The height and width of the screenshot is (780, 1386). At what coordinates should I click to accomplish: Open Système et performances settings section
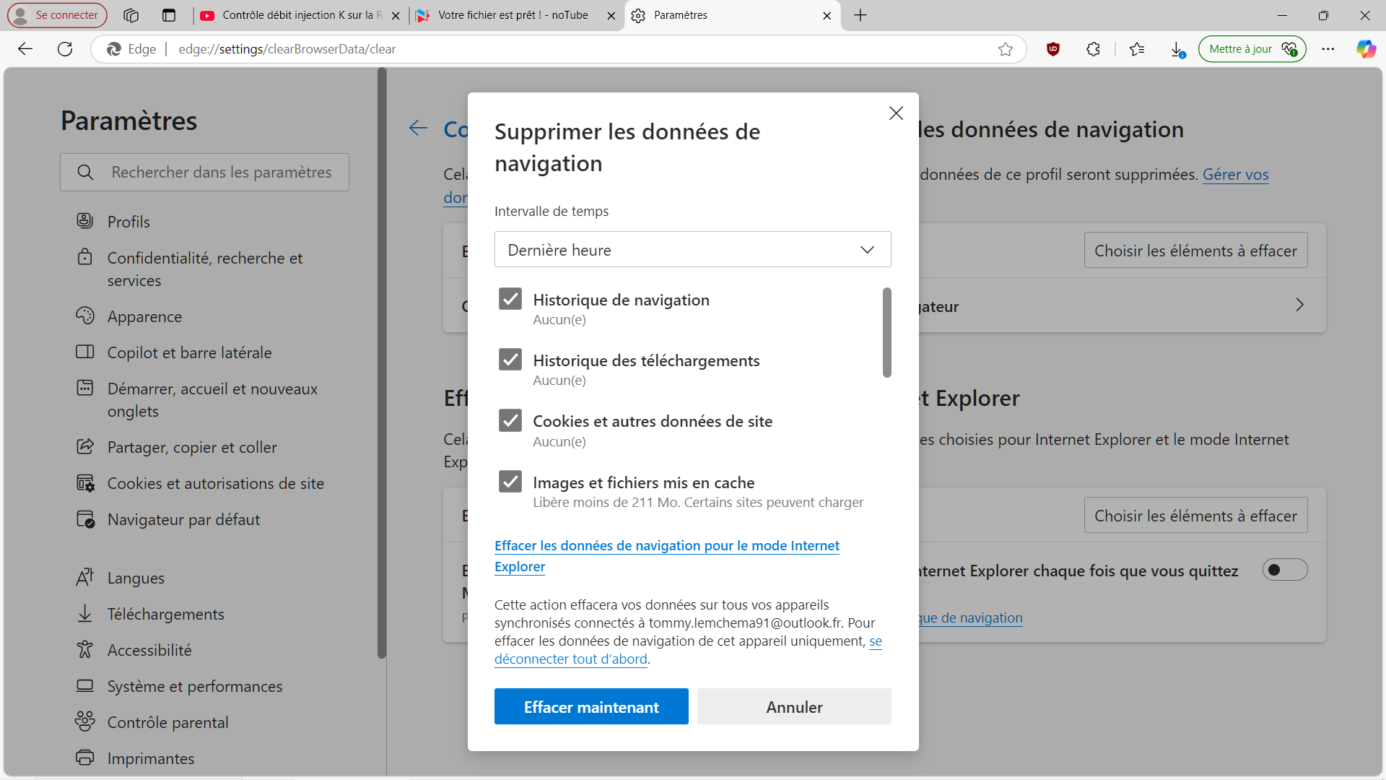tap(194, 686)
